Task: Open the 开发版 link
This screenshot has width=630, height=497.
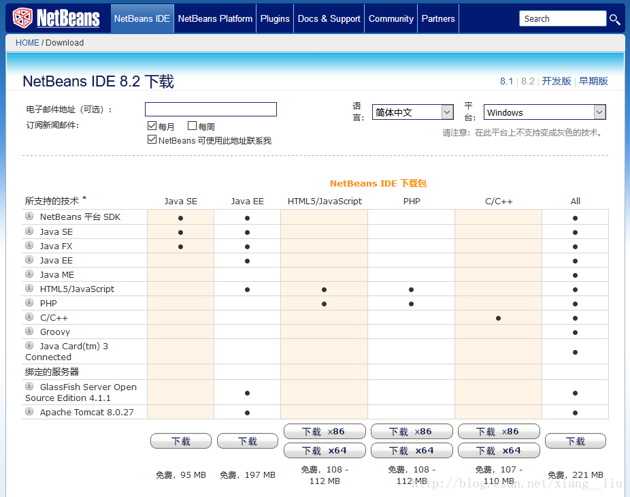Action: (557, 81)
